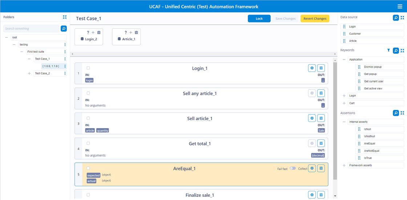Collapse the Folders panel tree
The image size is (407, 200).
point(65,17)
